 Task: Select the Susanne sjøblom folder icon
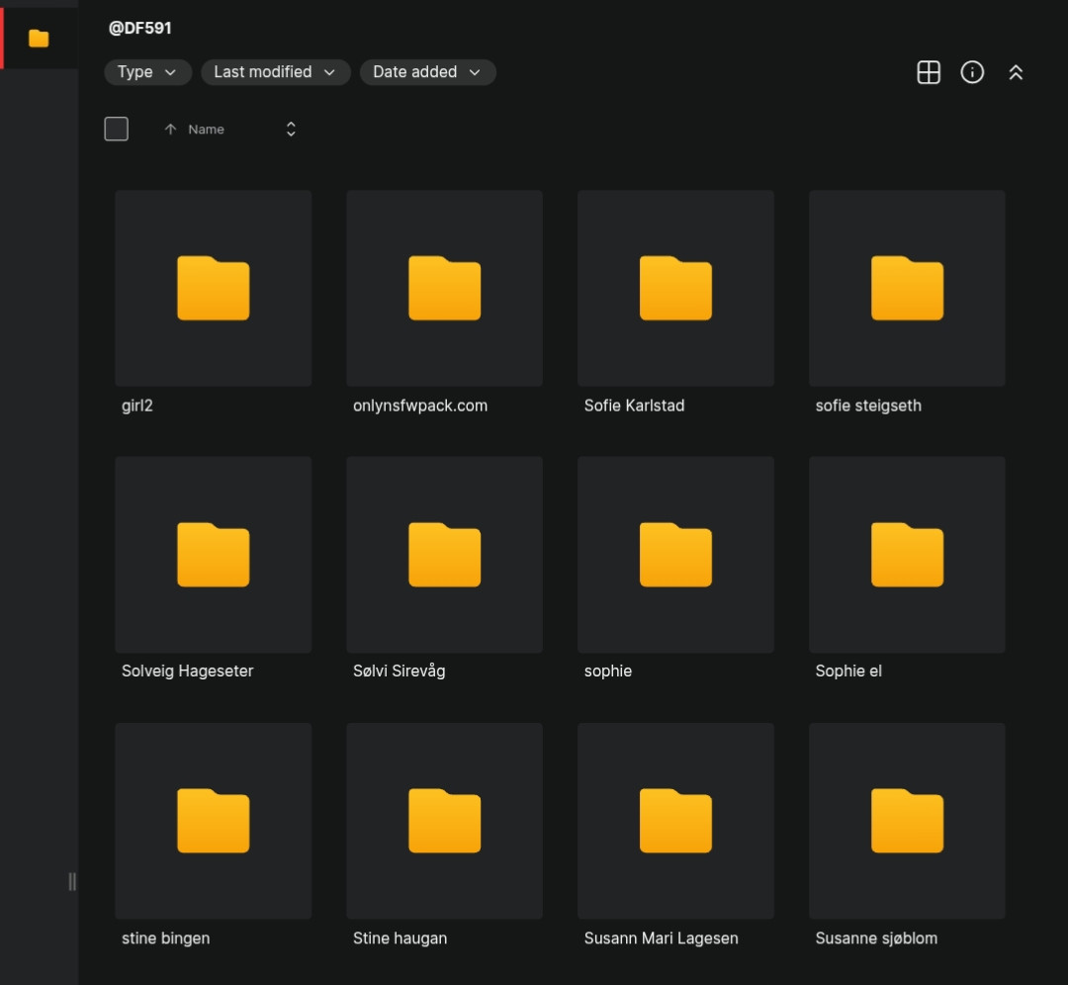[x=907, y=821]
